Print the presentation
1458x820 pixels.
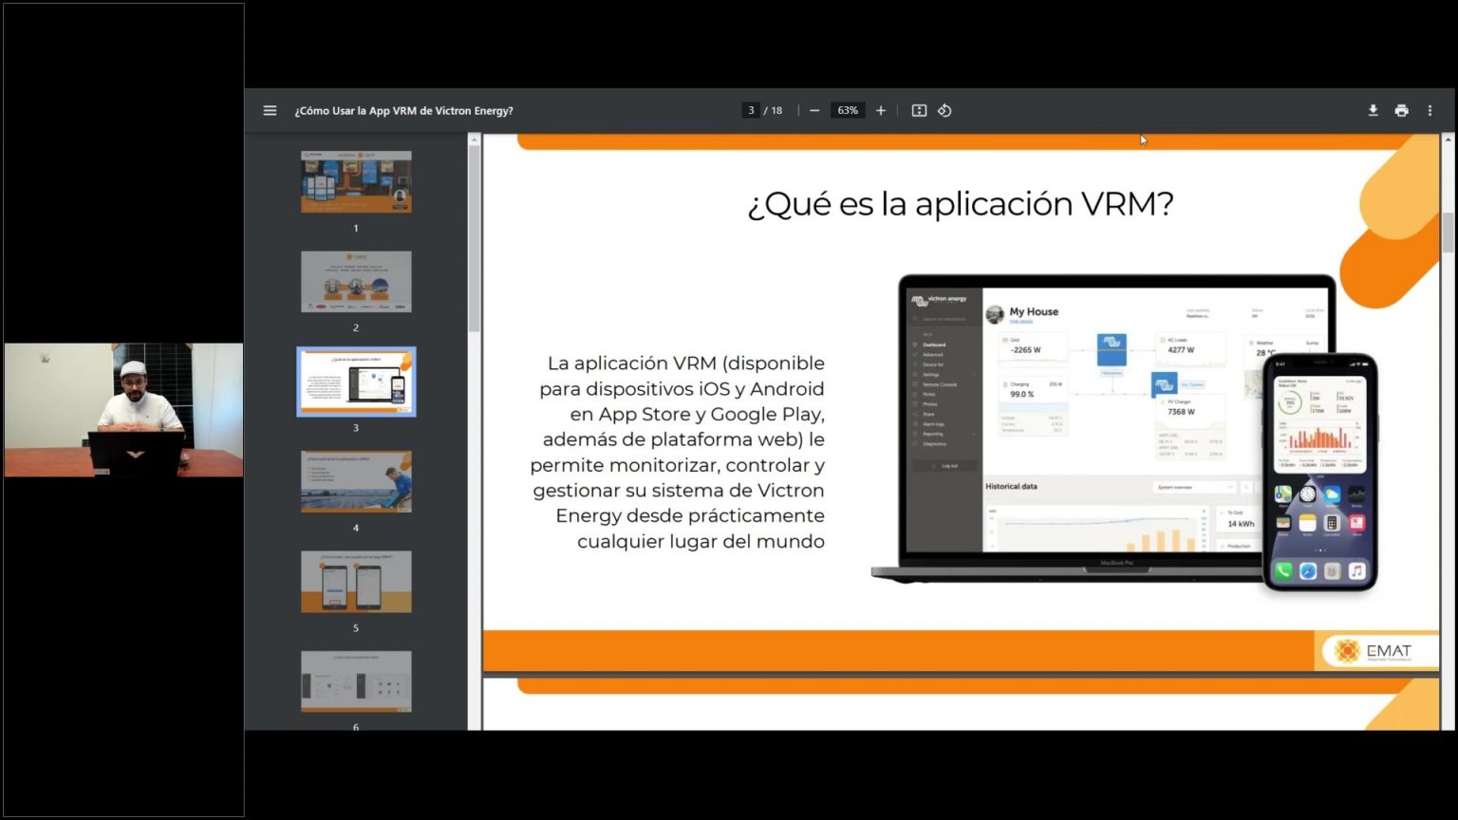point(1401,110)
